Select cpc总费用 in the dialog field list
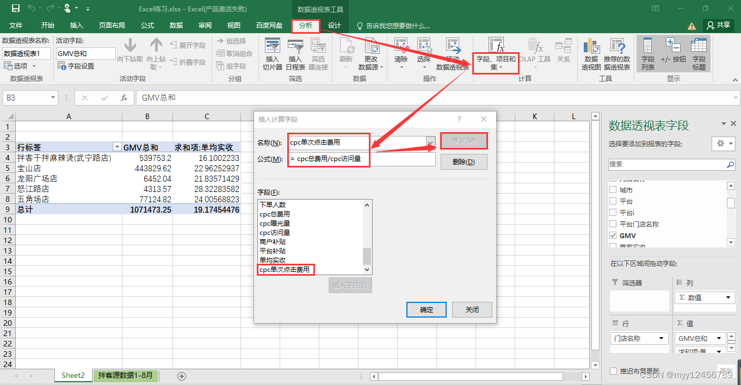The width and height of the screenshot is (741, 385). (275, 214)
